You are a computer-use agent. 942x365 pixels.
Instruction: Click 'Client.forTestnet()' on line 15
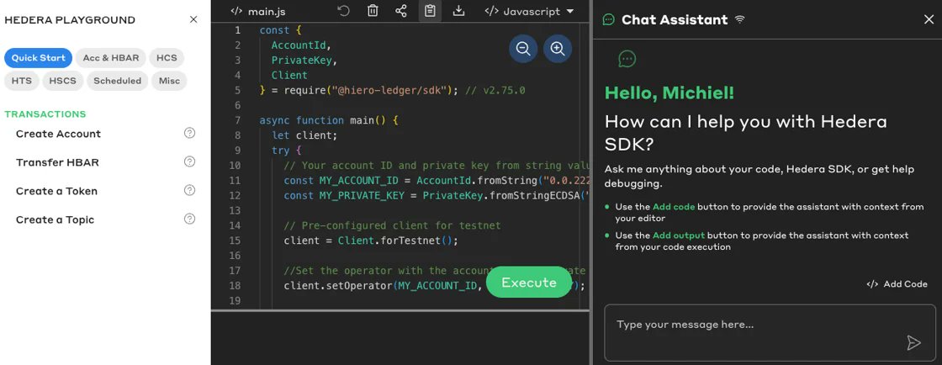click(394, 241)
